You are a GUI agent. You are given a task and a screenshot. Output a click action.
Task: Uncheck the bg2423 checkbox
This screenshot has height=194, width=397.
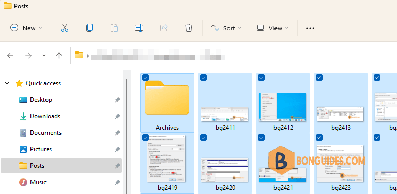click(319, 137)
